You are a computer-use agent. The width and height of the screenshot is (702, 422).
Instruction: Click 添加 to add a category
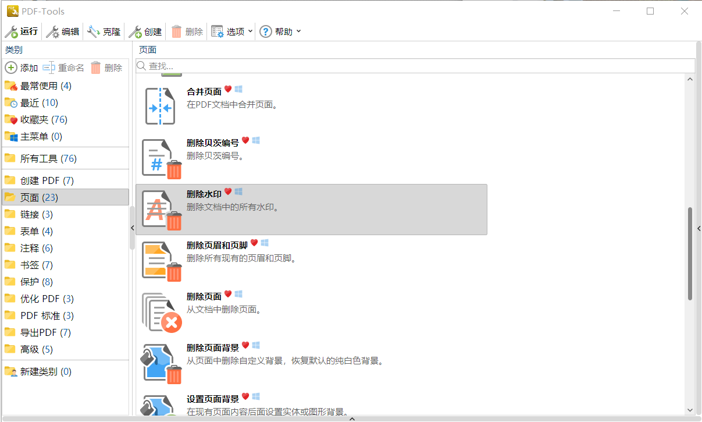point(22,68)
